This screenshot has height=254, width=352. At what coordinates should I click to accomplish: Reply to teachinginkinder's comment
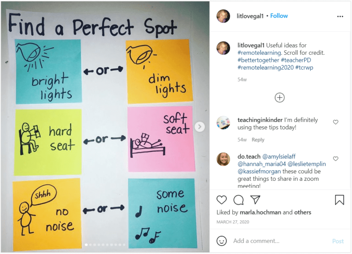click(x=258, y=140)
